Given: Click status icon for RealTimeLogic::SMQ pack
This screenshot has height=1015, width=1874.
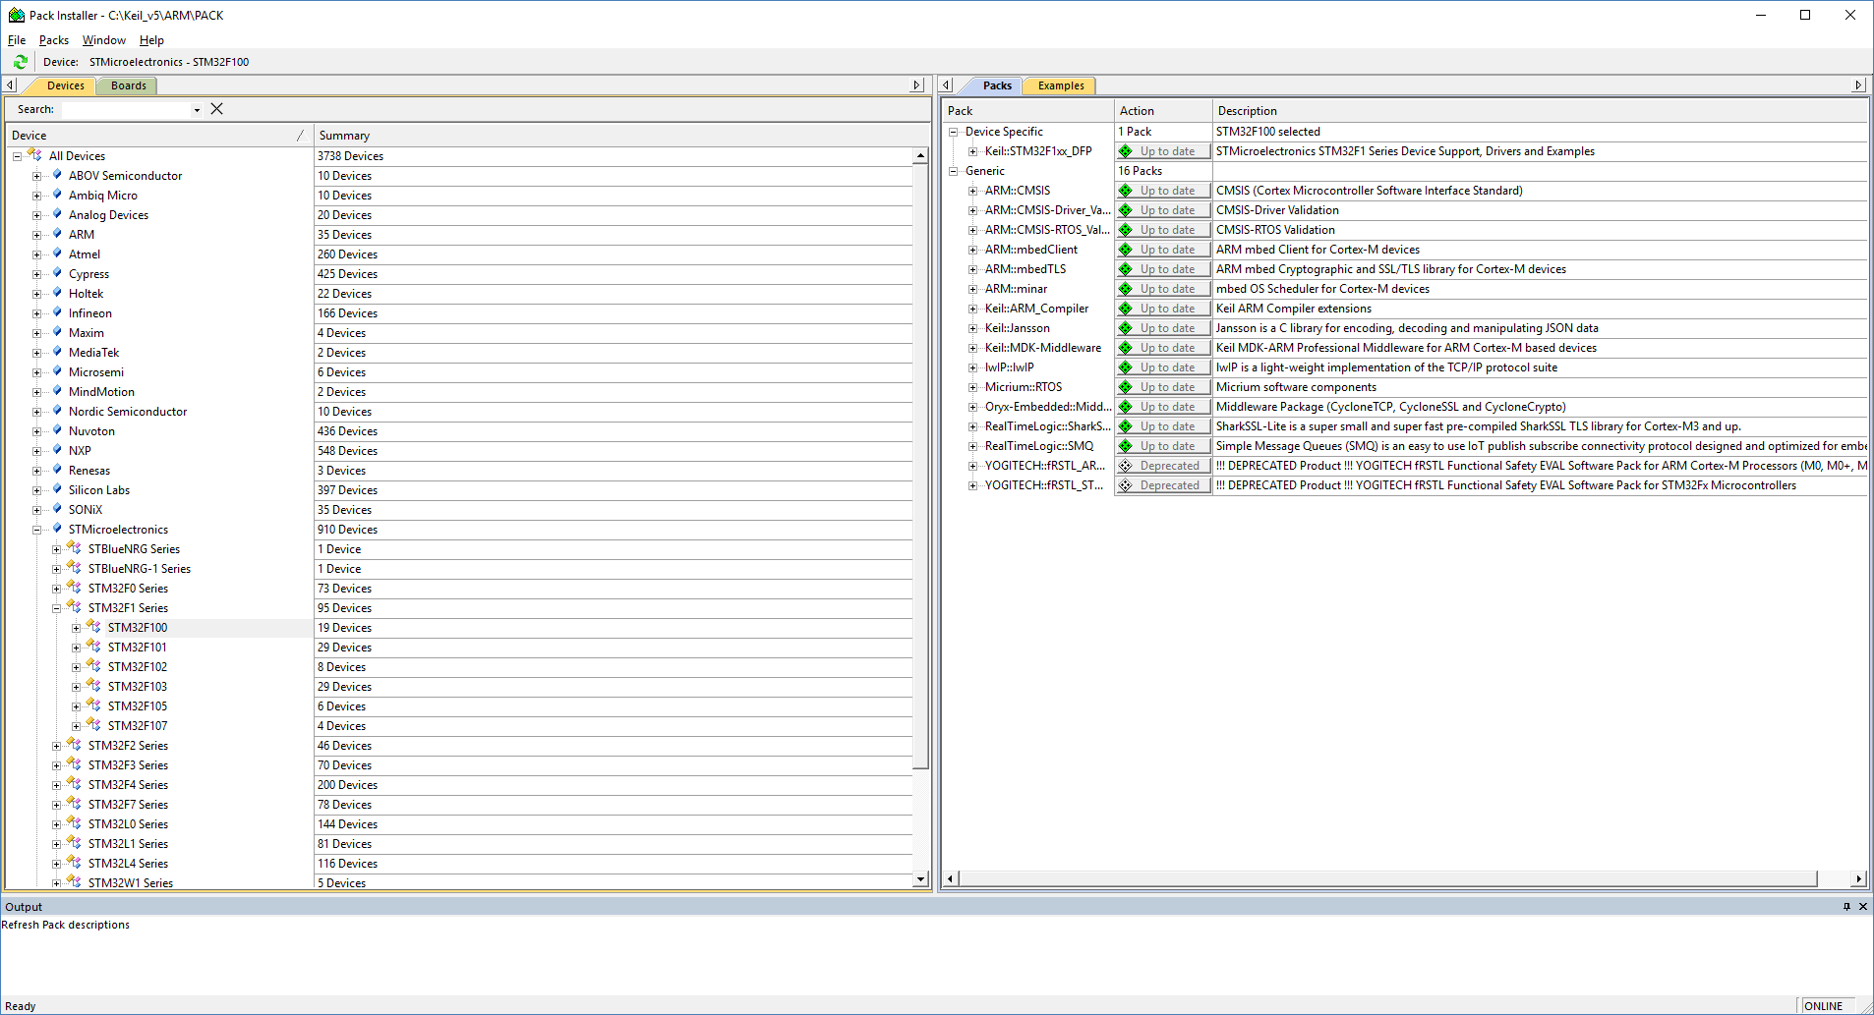Looking at the screenshot, I should [x=1126, y=446].
